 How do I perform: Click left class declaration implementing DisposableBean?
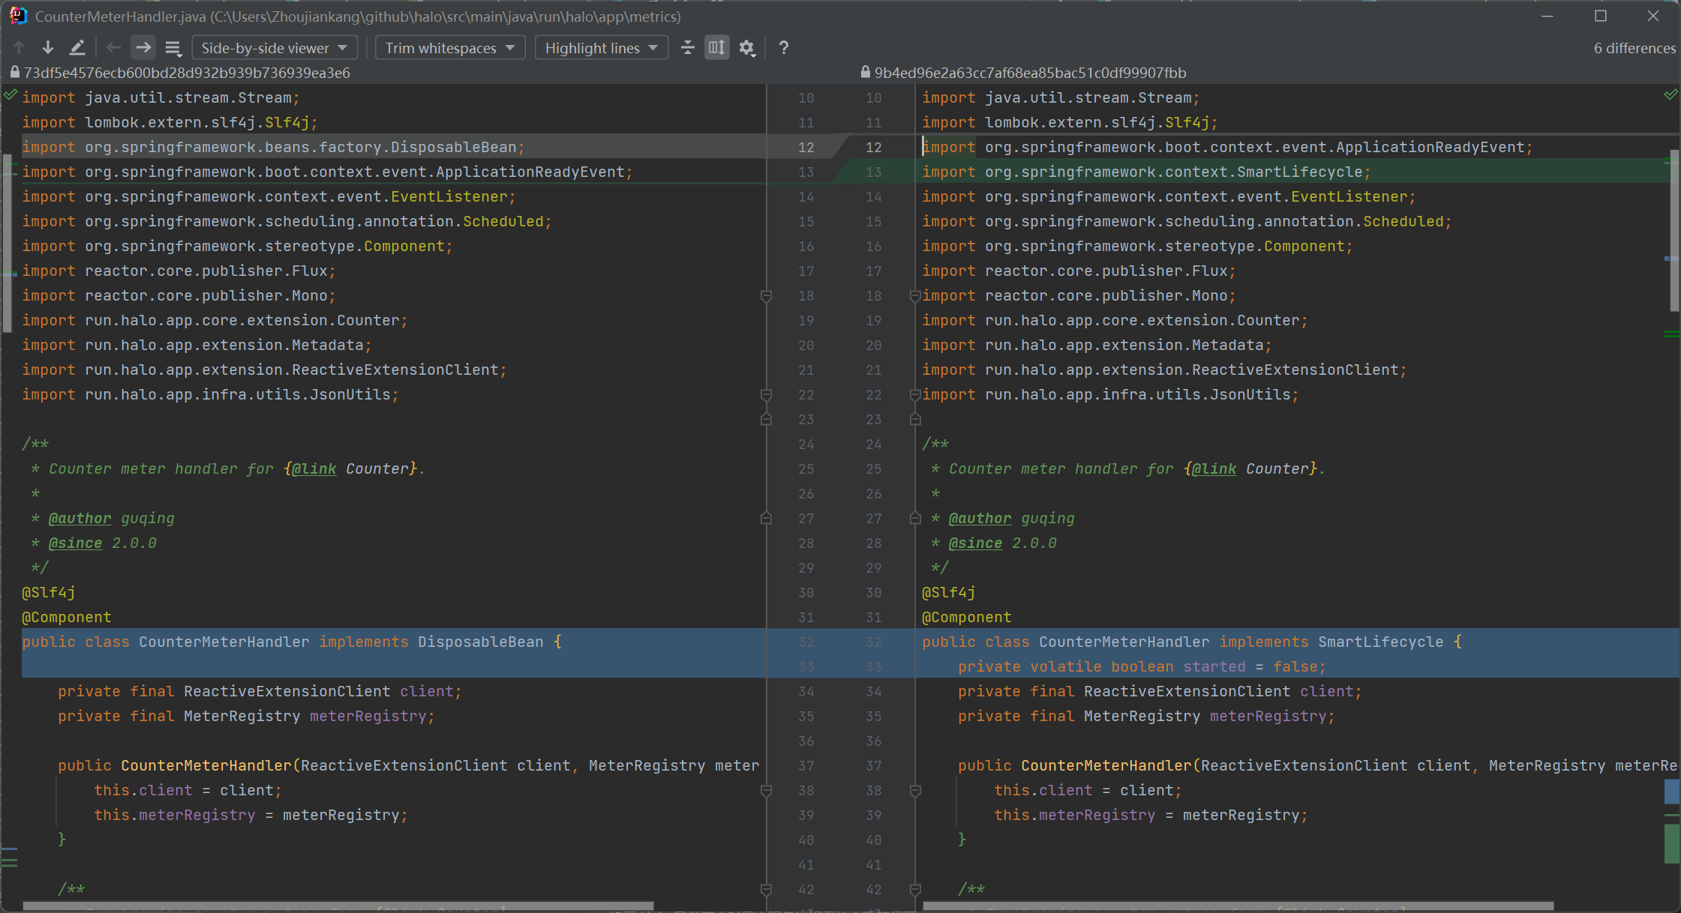pos(292,642)
